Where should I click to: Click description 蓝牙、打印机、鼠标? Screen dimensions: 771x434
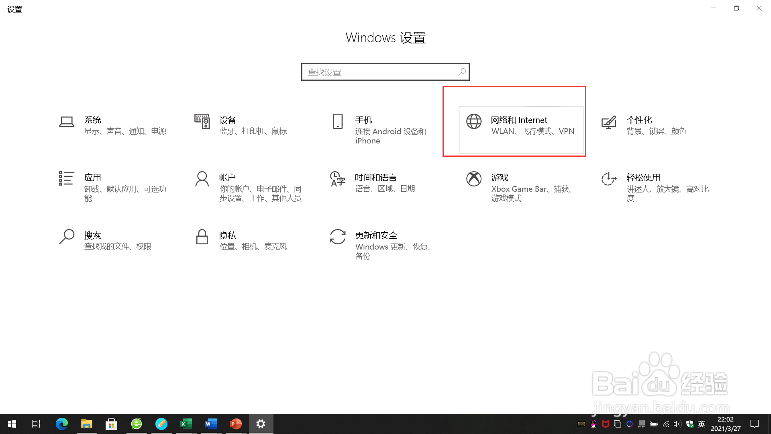253,131
